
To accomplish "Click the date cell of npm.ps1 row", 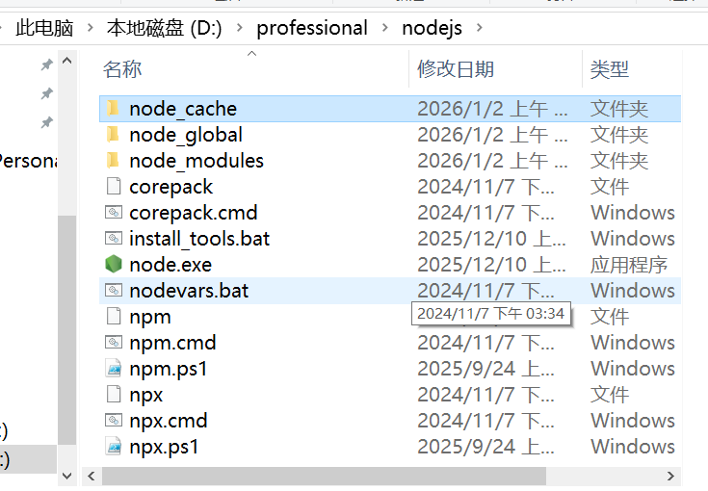I will coord(485,369).
